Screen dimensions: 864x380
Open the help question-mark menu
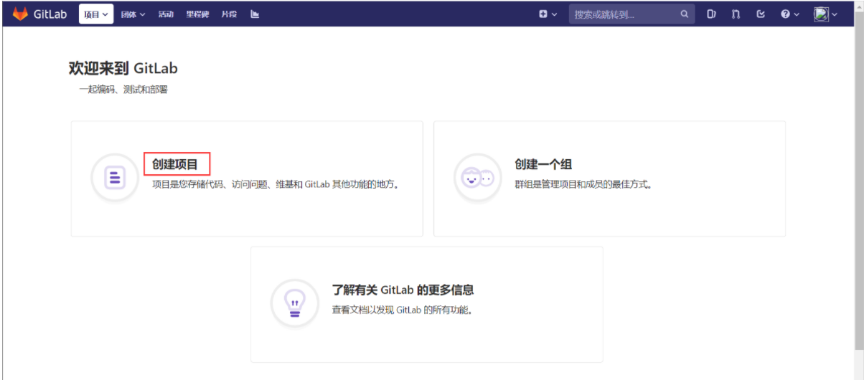[x=790, y=14]
